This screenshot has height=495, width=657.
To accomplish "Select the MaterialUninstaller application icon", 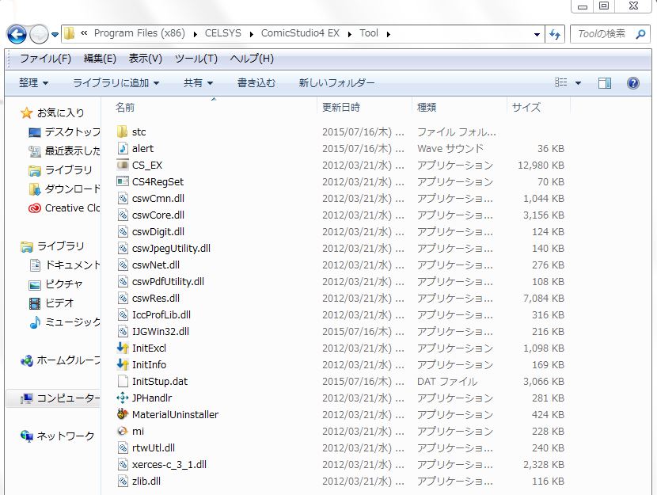I will [123, 414].
